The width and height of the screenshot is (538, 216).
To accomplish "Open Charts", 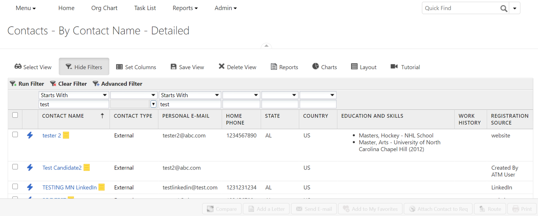I will pos(324,67).
